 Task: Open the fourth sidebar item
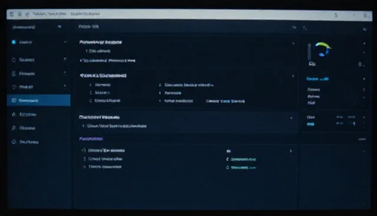(26, 87)
